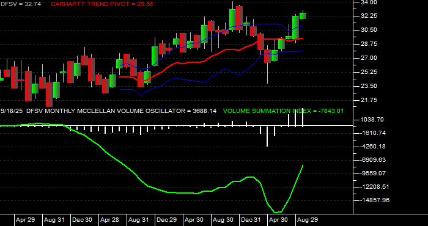The height and width of the screenshot is (226, 428).
Task: Select the -4260.18 oscillator axis value
Action: tap(373, 147)
